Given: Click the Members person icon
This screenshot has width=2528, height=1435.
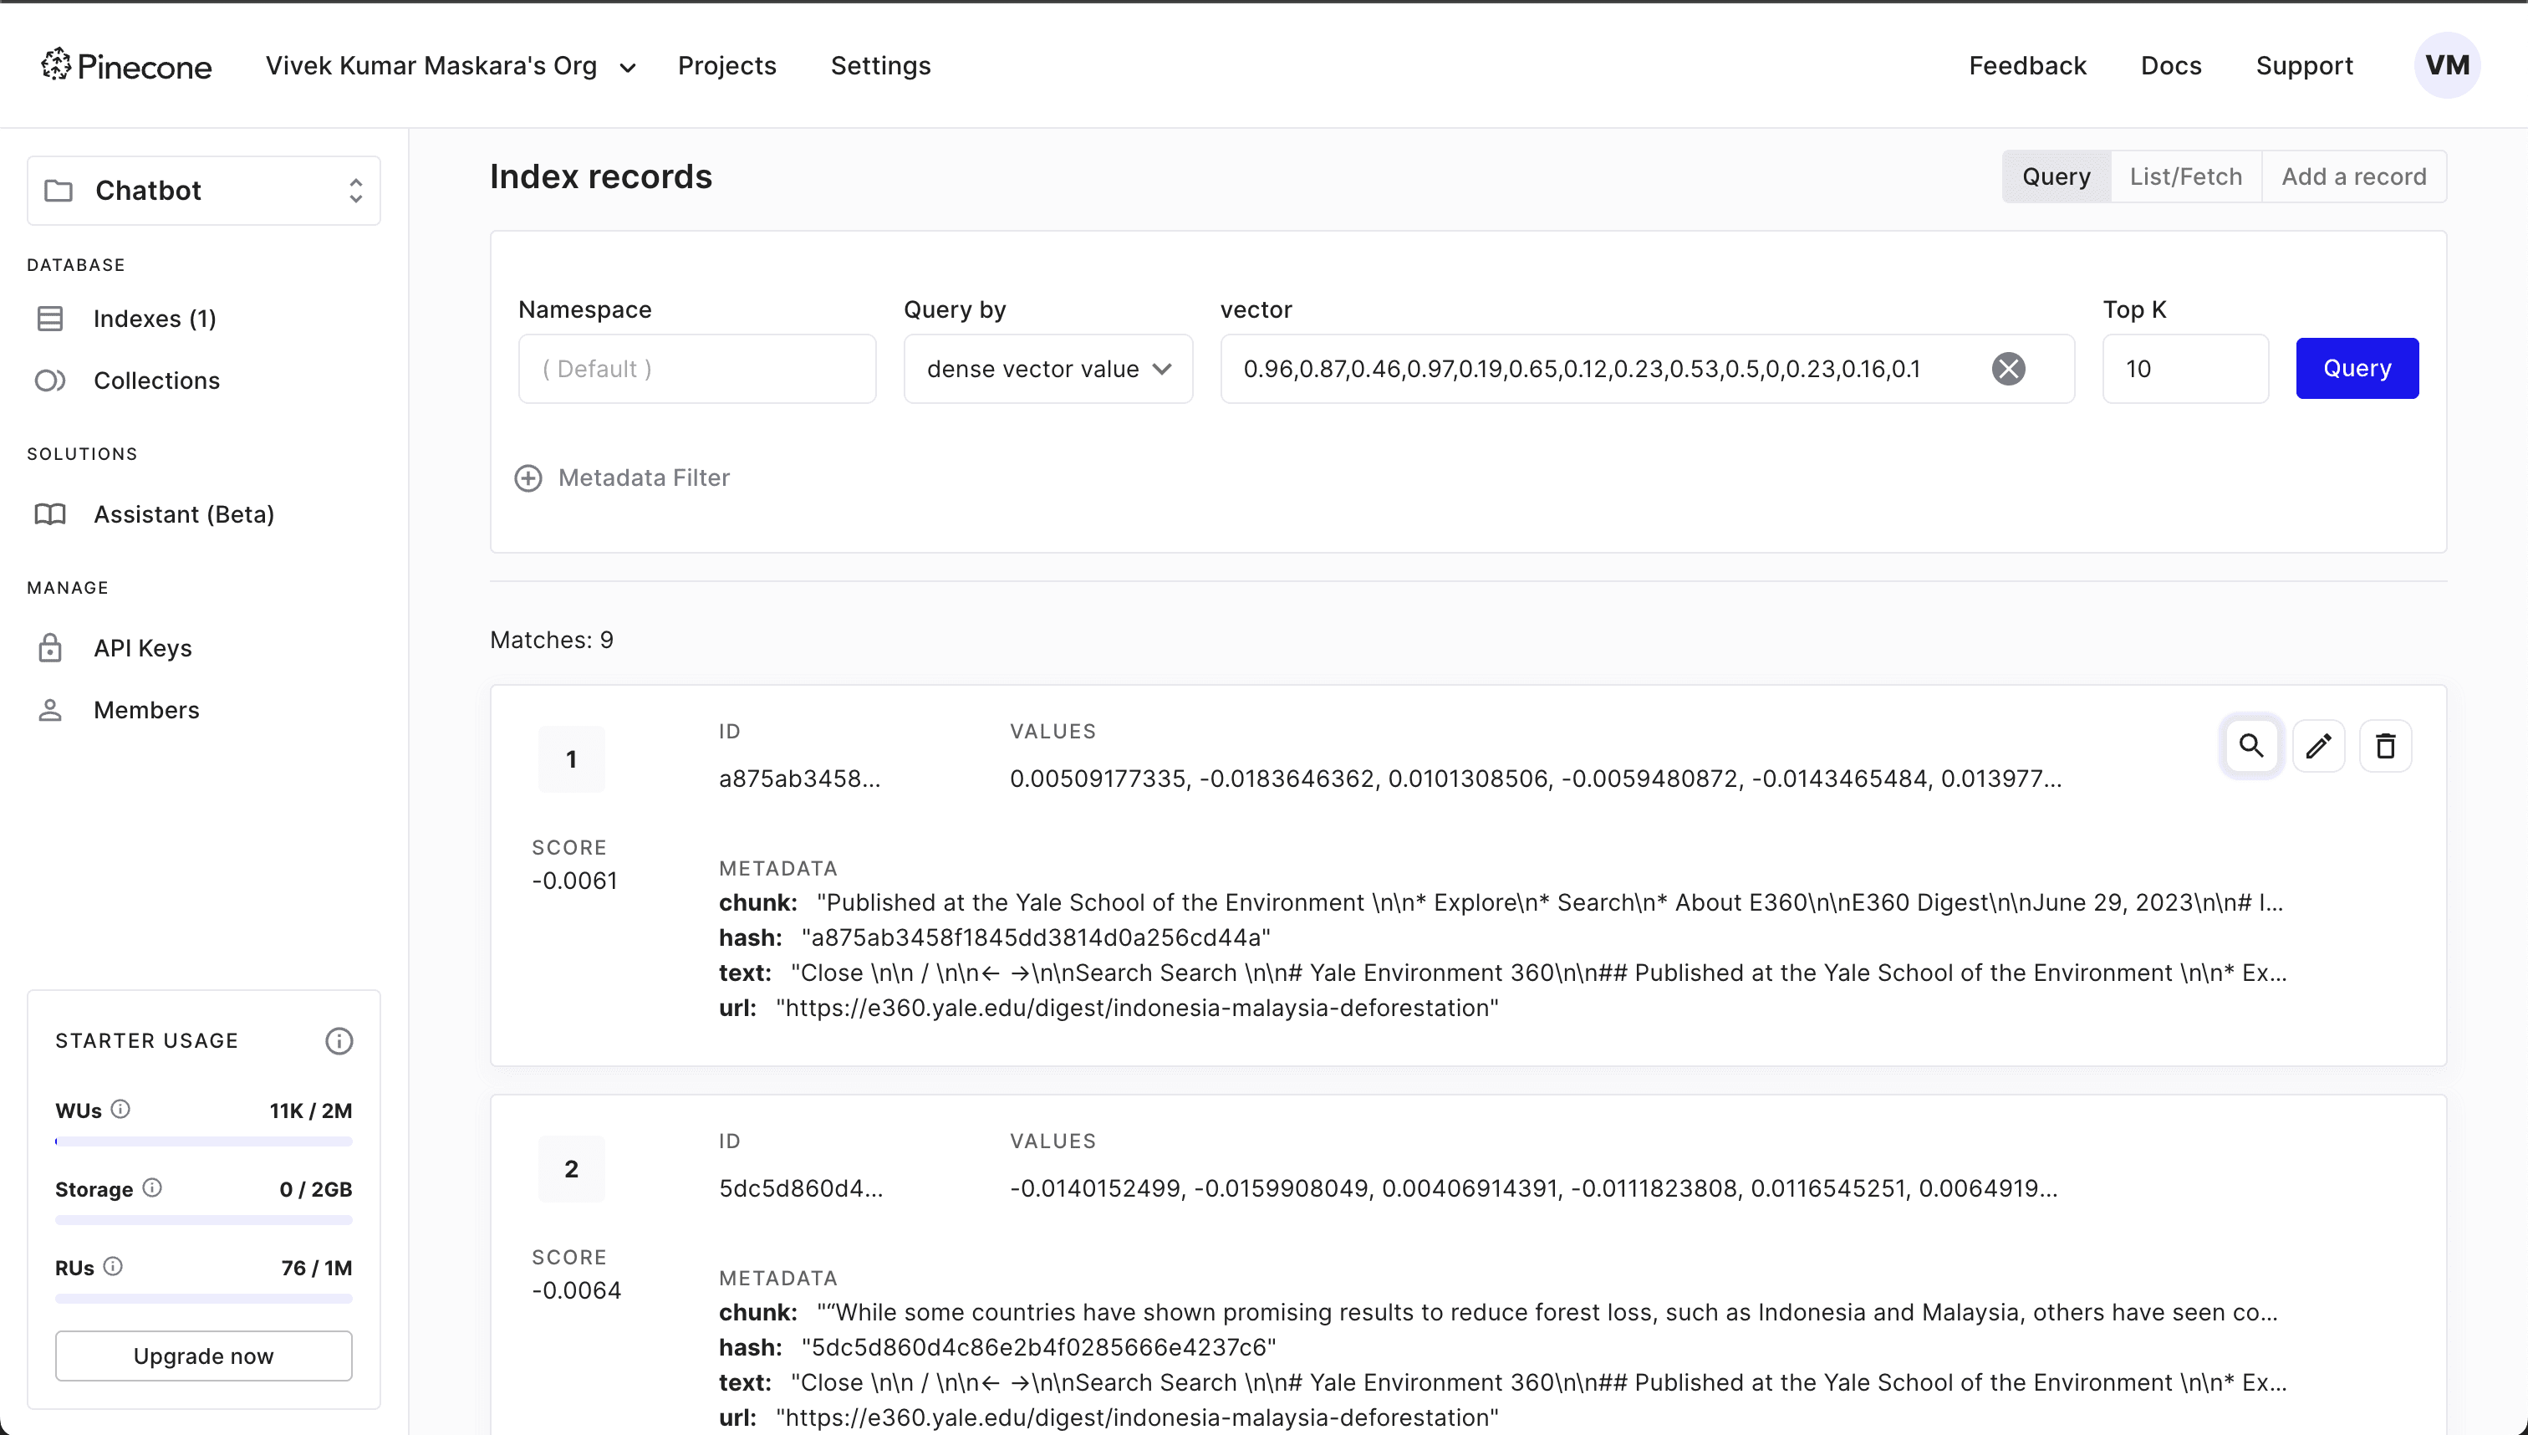Looking at the screenshot, I should pos(50,709).
